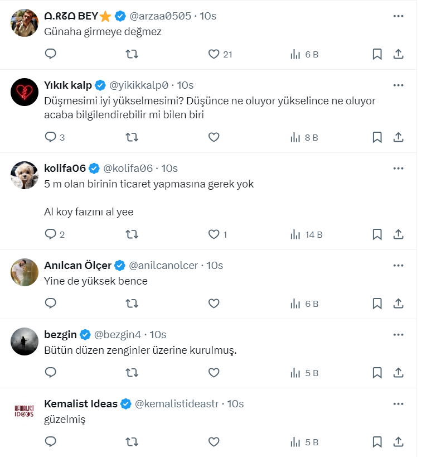This screenshot has height=457, width=422.
Task: Share Anılcan Ölçer's tweet
Action: (x=399, y=304)
